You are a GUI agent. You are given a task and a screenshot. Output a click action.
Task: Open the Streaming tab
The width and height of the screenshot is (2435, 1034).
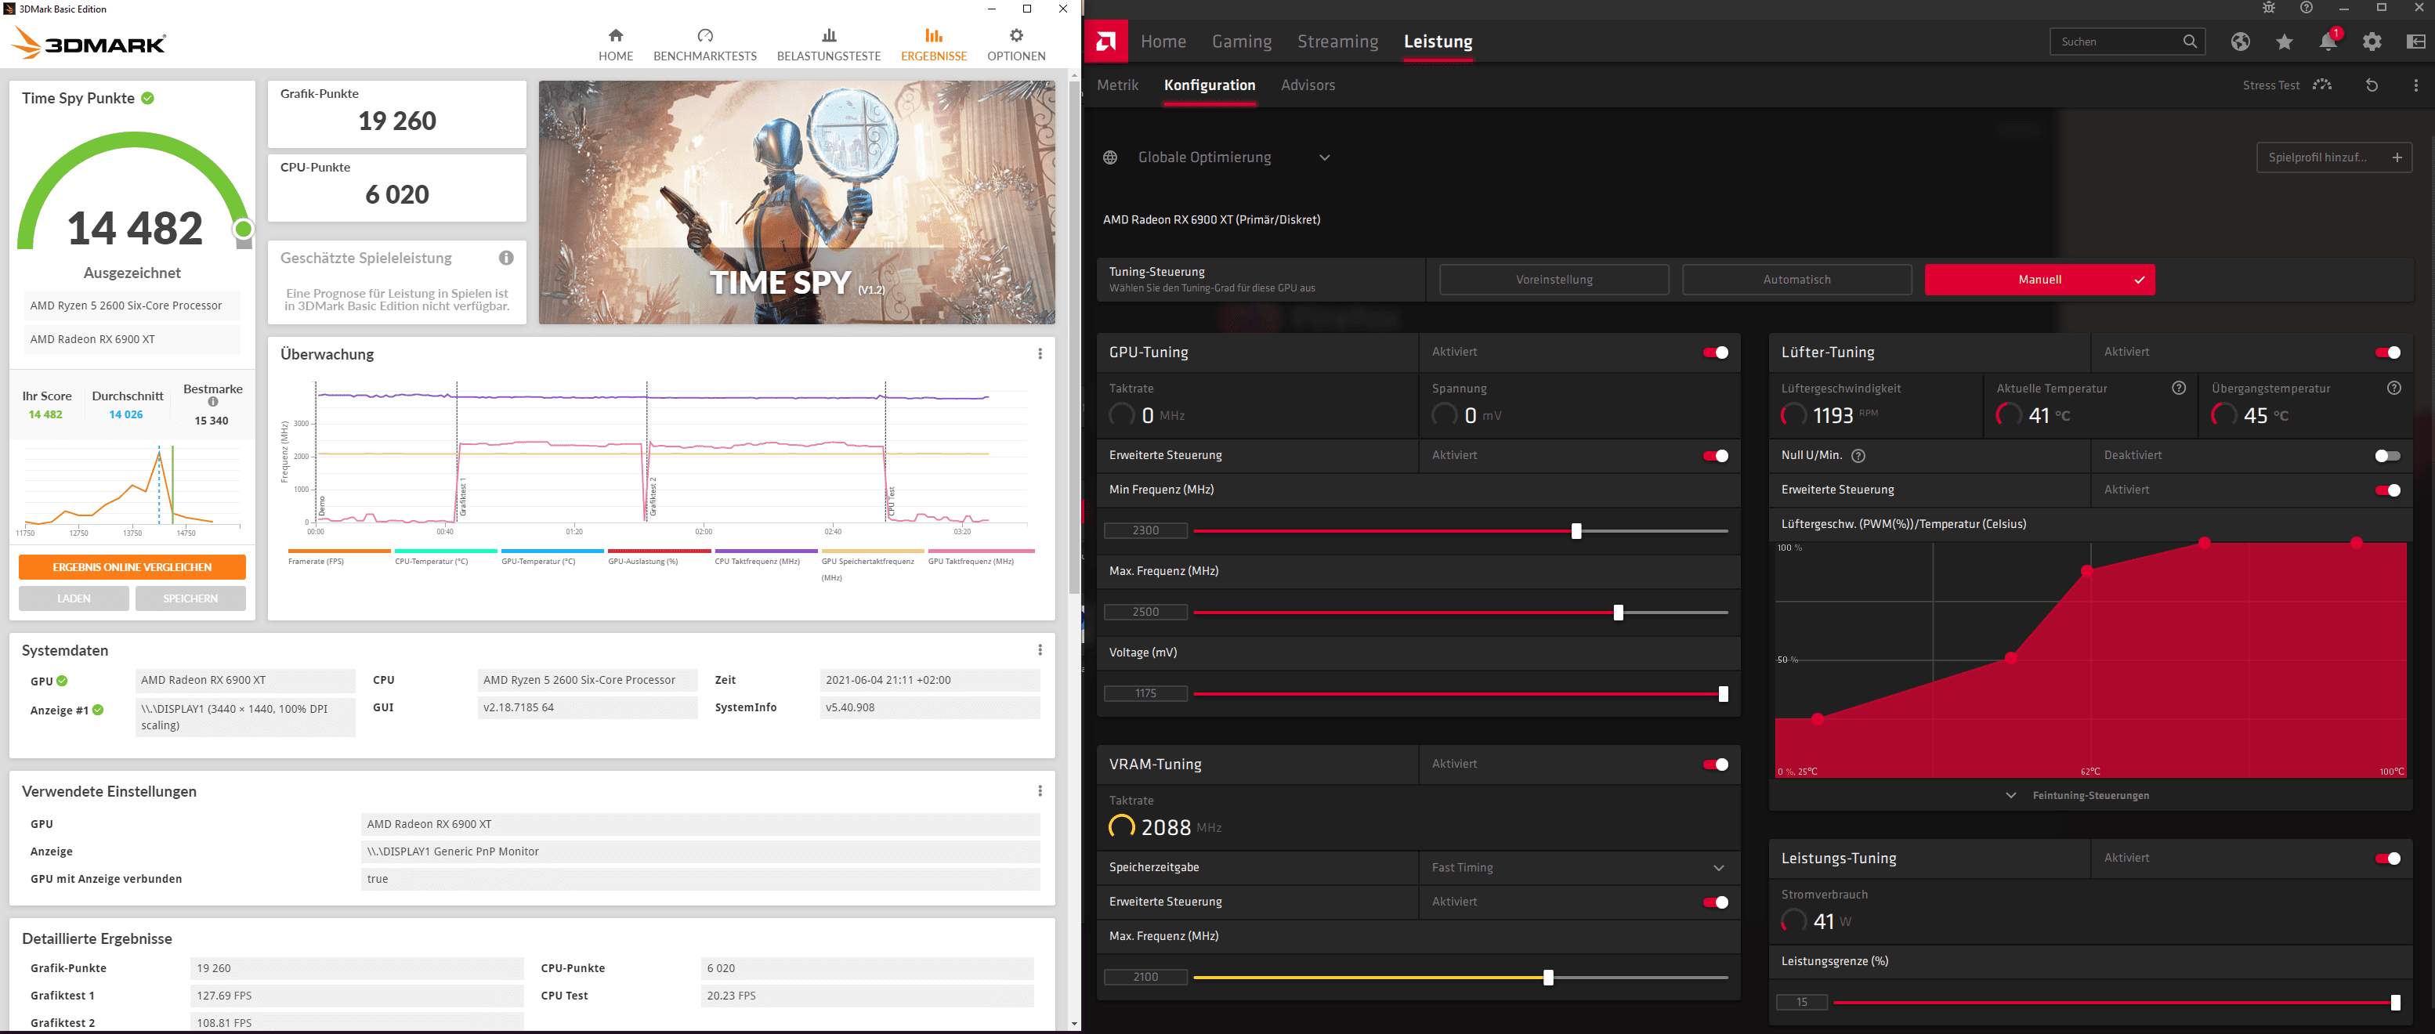(1337, 42)
